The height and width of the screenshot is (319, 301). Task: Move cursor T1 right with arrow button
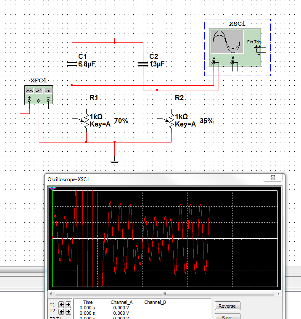pos(68,305)
